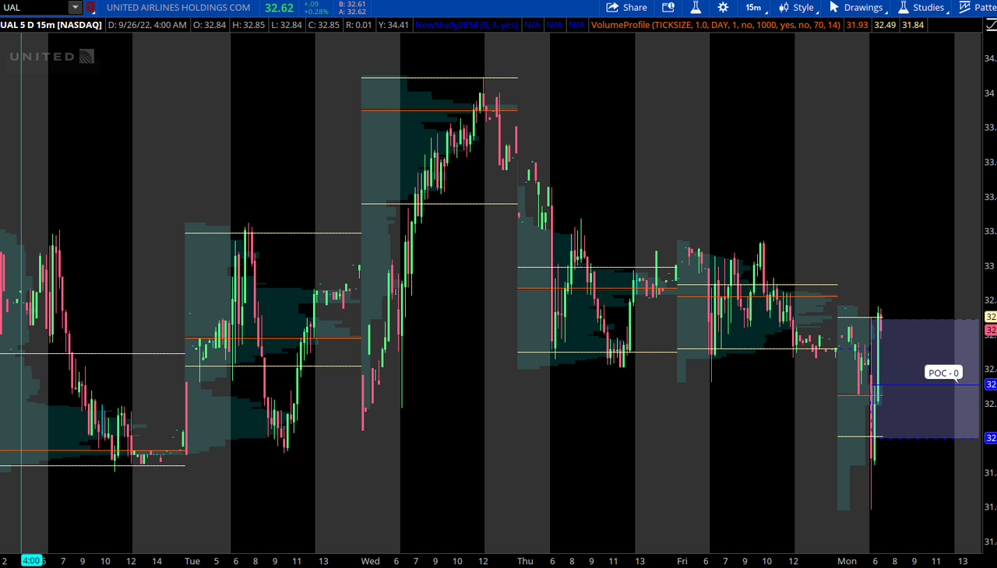The image size is (997, 568).
Task: Click the highlighted 4:00 time marker
Action: pyautogui.click(x=31, y=560)
